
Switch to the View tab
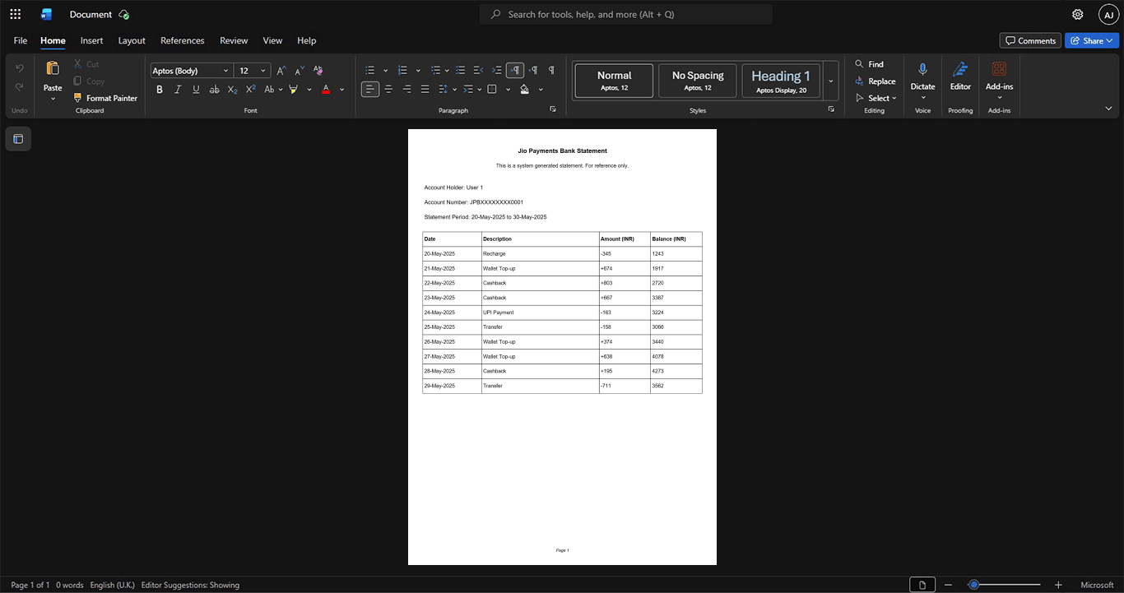[272, 40]
